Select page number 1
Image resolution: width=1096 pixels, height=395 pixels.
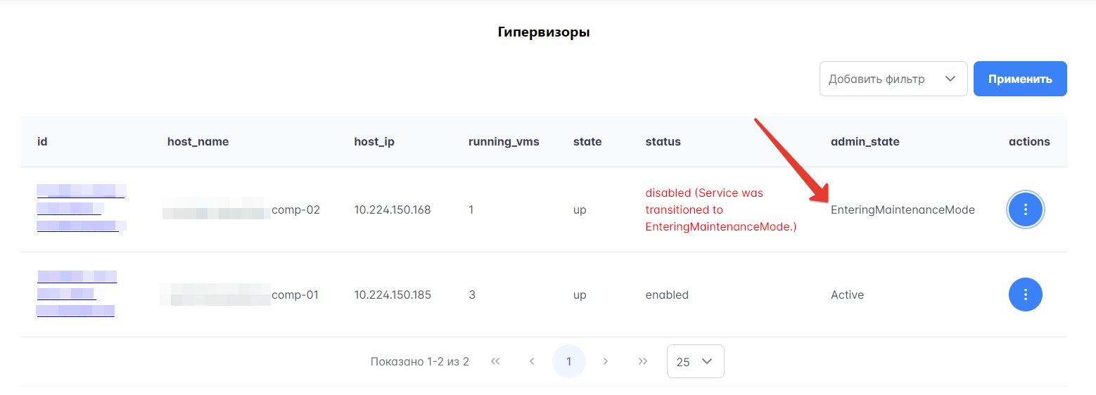point(568,361)
